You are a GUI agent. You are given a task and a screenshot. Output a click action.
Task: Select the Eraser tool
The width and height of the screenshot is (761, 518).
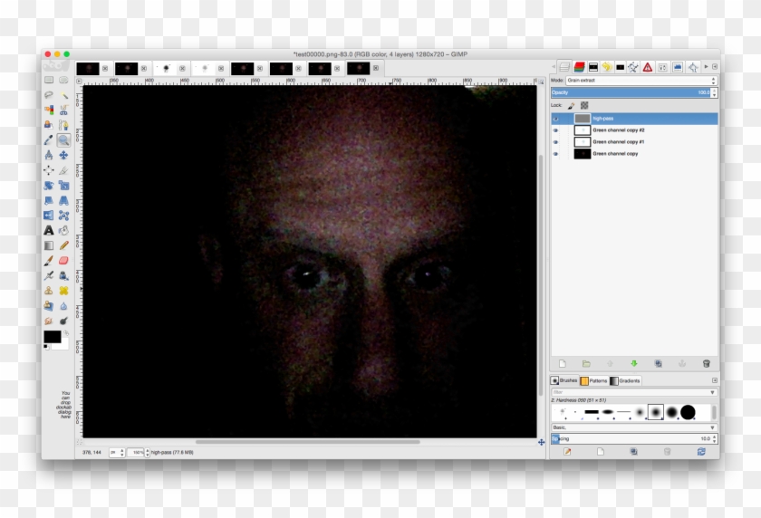pos(63,261)
